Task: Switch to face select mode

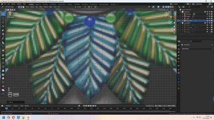Action: pyautogui.click(x=23, y=7)
